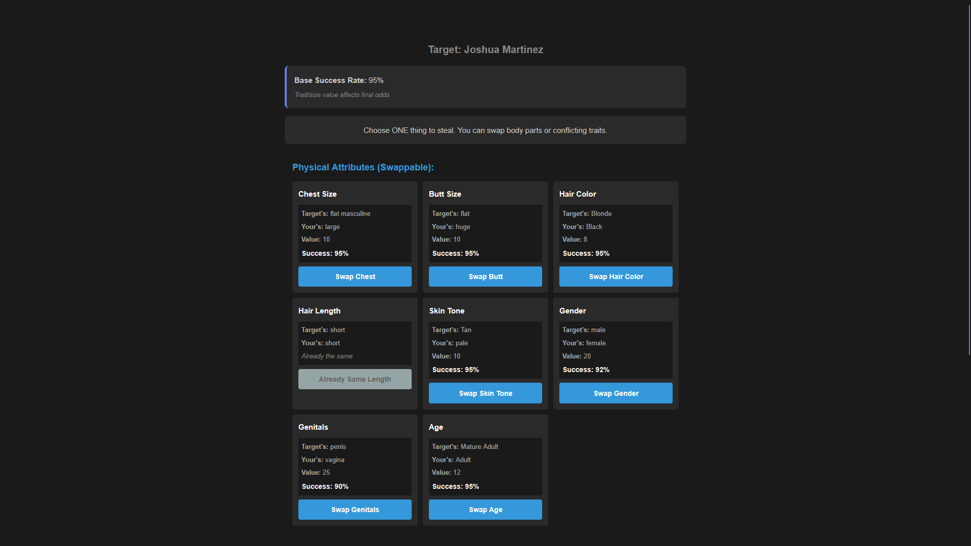This screenshot has height=546, width=971.
Task: Click the Base Success Rate panel
Action: [485, 87]
